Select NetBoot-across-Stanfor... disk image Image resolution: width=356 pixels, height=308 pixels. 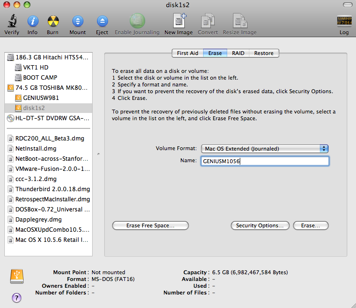point(48,158)
